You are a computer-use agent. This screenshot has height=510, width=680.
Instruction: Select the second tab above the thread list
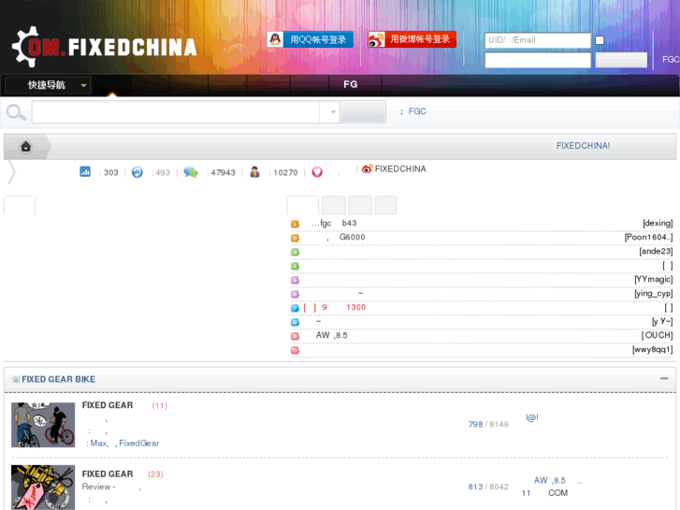pos(334,205)
